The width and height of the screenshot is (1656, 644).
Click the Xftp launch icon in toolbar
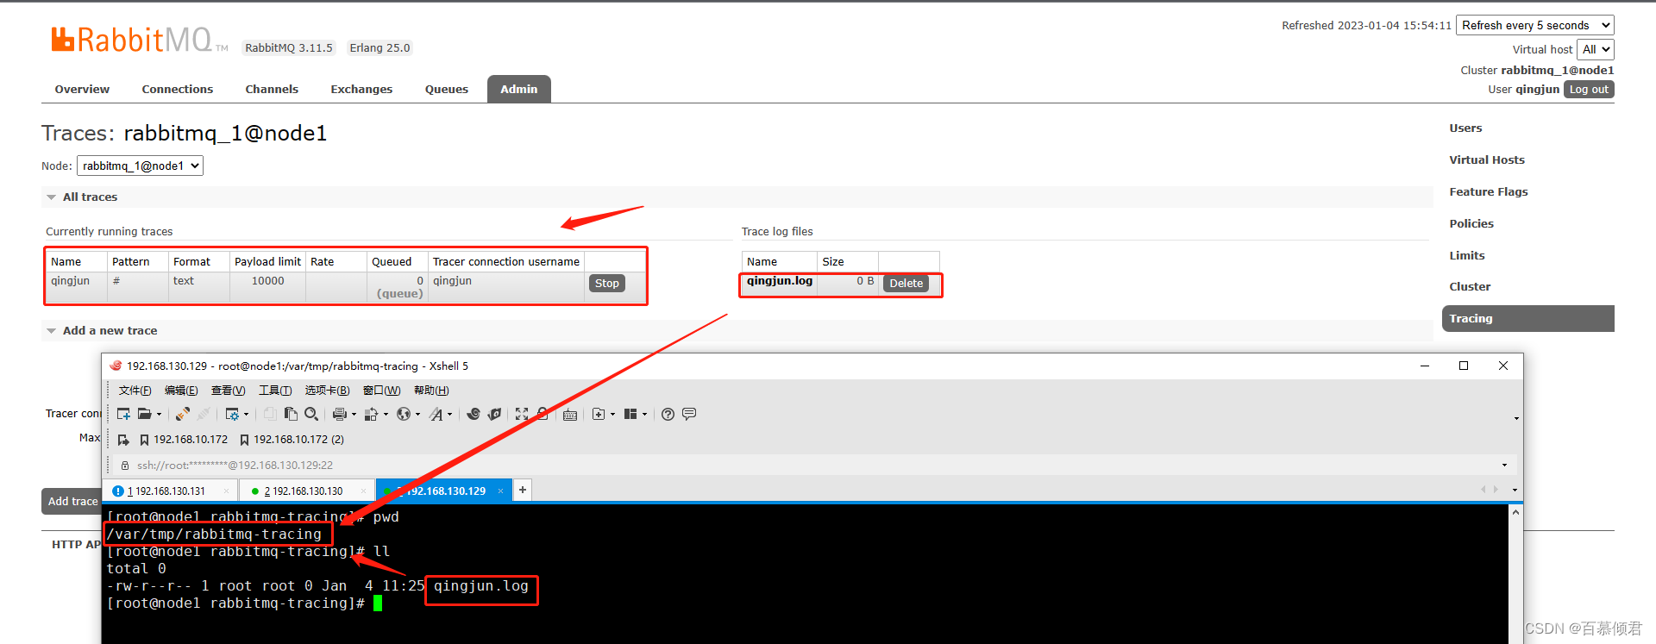(494, 414)
